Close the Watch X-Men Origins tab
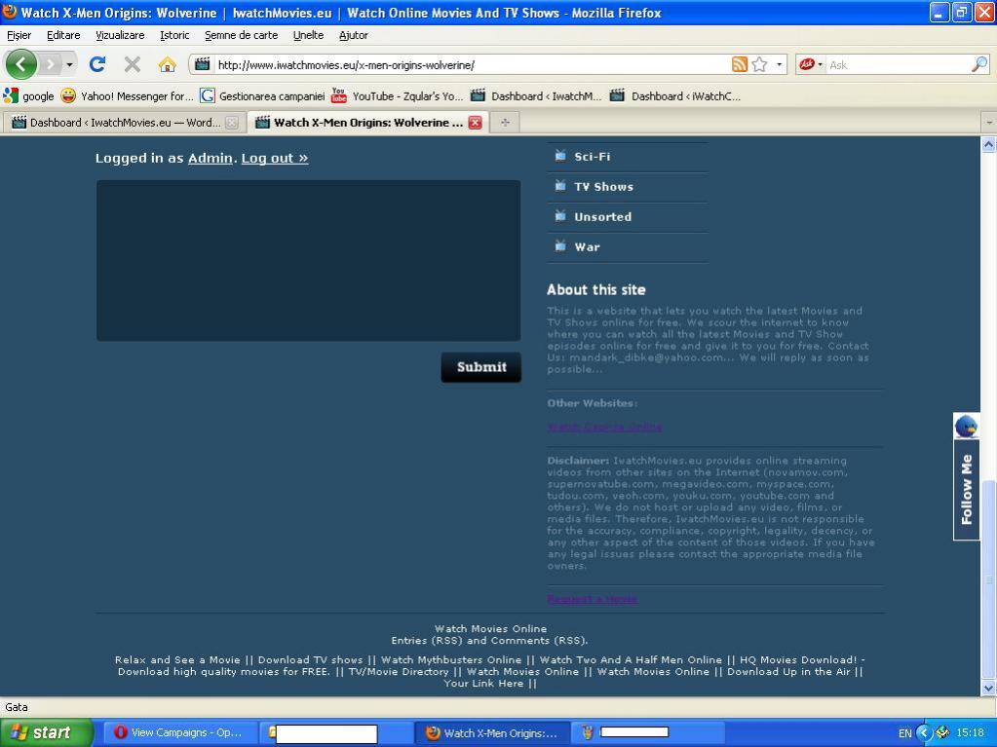This screenshot has height=747, width=997. click(x=475, y=123)
